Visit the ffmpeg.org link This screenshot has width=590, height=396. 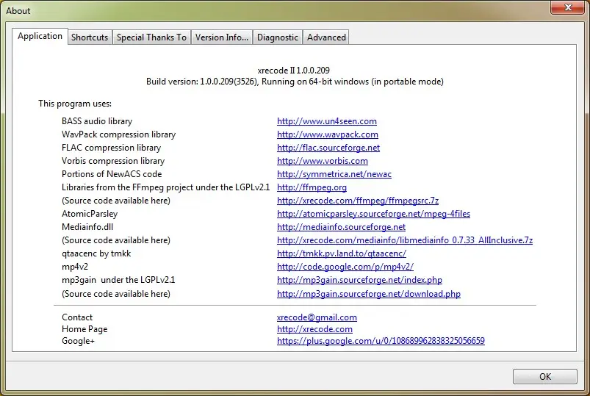(x=312, y=187)
